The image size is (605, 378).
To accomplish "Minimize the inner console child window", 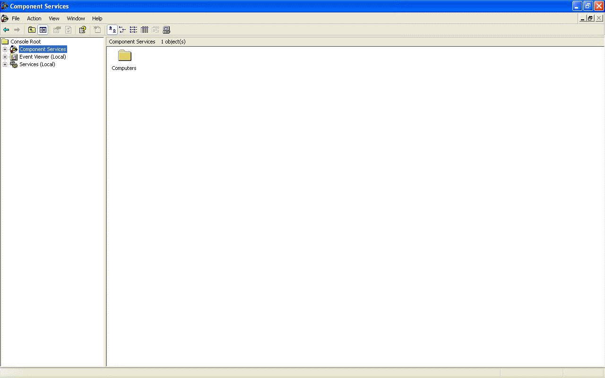I will [x=582, y=18].
